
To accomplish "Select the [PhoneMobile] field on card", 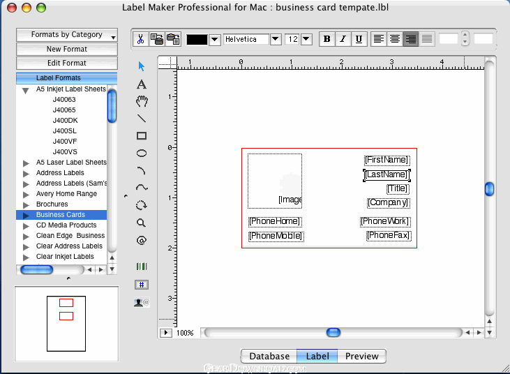I will click(276, 236).
